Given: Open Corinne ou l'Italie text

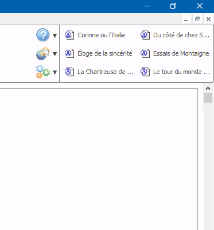Looking at the screenshot, I should click(x=102, y=35).
